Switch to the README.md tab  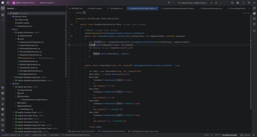click(x=76, y=9)
